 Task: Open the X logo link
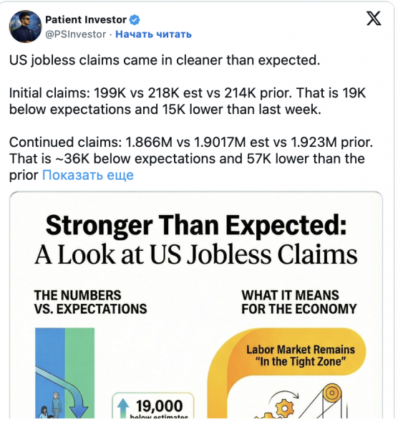coord(374,18)
